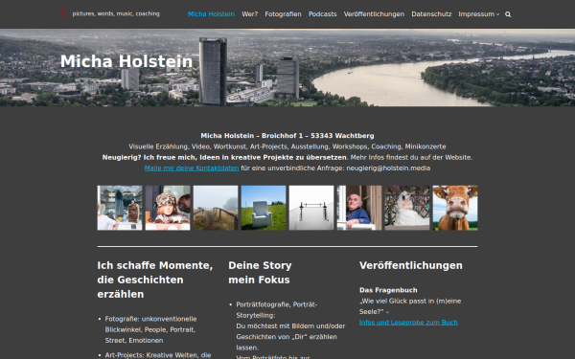This screenshot has height=359, width=575.
Task: Open the Fotografien menu item
Action: pos(283,14)
